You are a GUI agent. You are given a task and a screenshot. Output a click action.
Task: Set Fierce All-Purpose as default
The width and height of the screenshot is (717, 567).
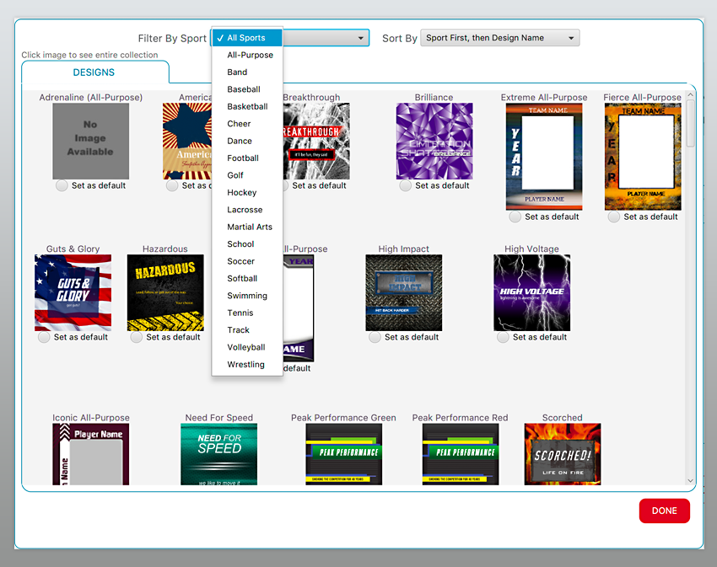[x=613, y=217]
